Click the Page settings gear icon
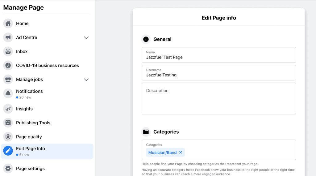Viewport: 316px width, 176px height. pos(8,168)
